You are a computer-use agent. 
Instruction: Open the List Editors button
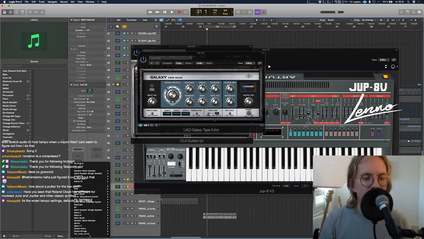tap(401, 12)
